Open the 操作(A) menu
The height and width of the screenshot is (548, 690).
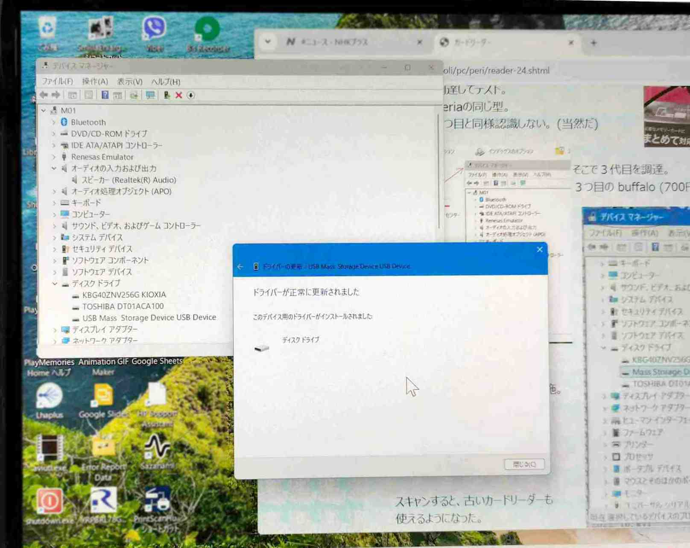pos(95,81)
